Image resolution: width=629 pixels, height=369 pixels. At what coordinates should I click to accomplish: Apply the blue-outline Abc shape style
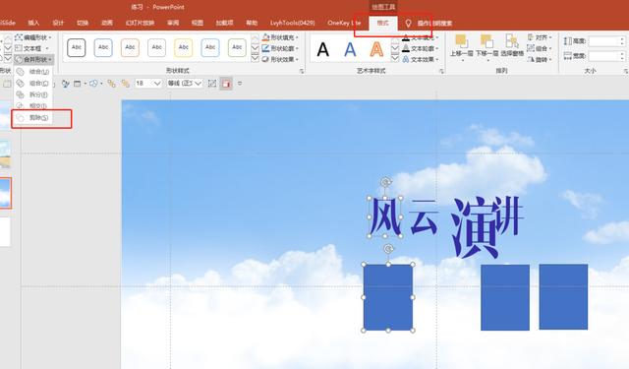103,48
